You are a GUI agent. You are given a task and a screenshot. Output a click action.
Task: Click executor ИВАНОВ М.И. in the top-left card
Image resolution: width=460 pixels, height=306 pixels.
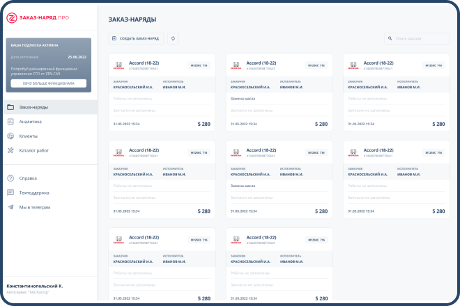174,87
